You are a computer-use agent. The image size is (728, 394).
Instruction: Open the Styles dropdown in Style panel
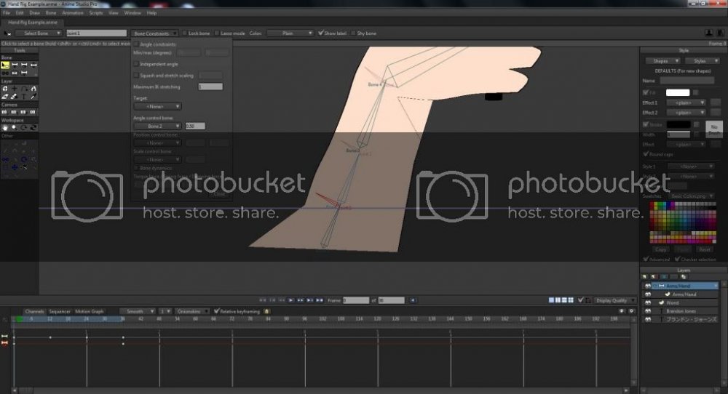702,61
